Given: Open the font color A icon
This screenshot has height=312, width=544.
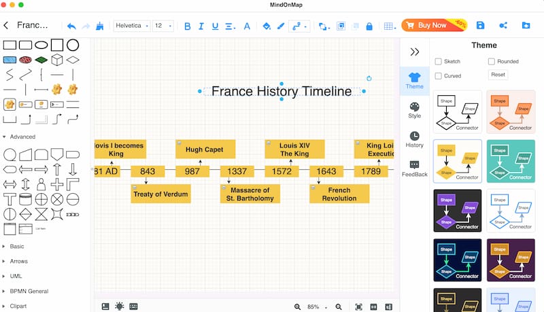Looking at the screenshot, I should point(247,26).
